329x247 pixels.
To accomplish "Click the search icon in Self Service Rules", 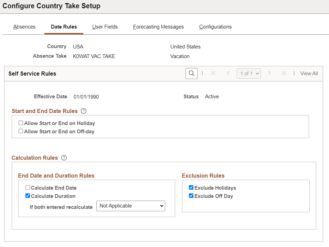I will pyautogui.click(x=191, y=73).
